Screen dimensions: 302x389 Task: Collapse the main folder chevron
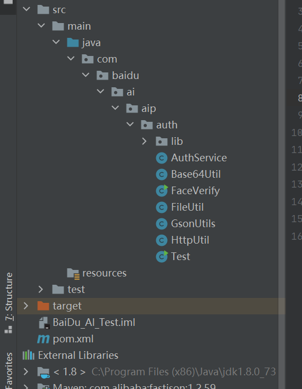(x=41, y=26)
